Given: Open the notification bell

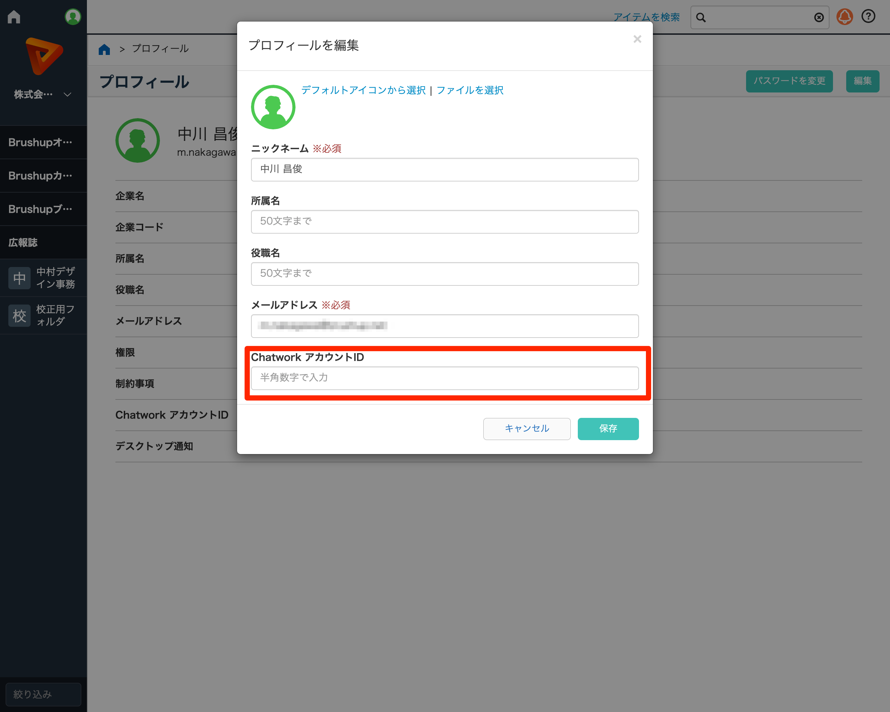Looking at the screenshot, I should [x=844, y=17].
